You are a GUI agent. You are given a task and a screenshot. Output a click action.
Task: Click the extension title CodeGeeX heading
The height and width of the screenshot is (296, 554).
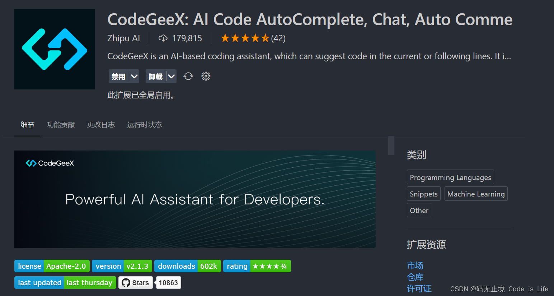[310, 19]
